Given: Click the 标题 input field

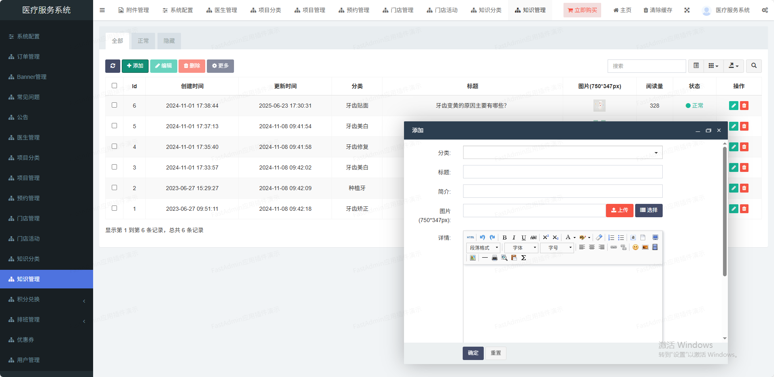Looking at the screenshot, I should (x=562, y=172).
